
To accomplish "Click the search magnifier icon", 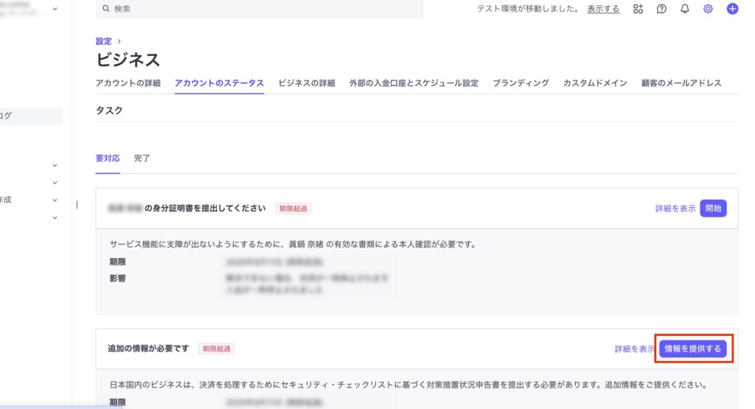I will coord(106,9).
